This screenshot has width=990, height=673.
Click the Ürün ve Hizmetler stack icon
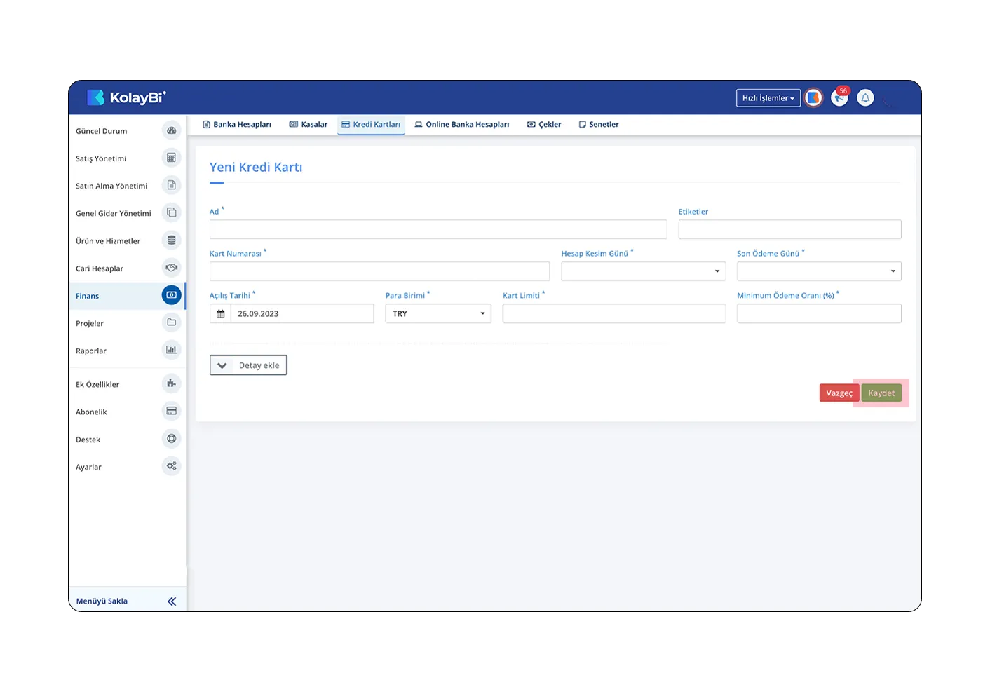coord(171,240)
